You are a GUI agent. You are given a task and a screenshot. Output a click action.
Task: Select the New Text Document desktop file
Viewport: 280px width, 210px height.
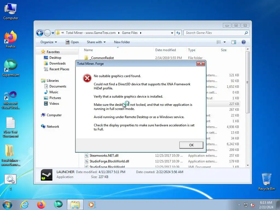coord(11,127)
